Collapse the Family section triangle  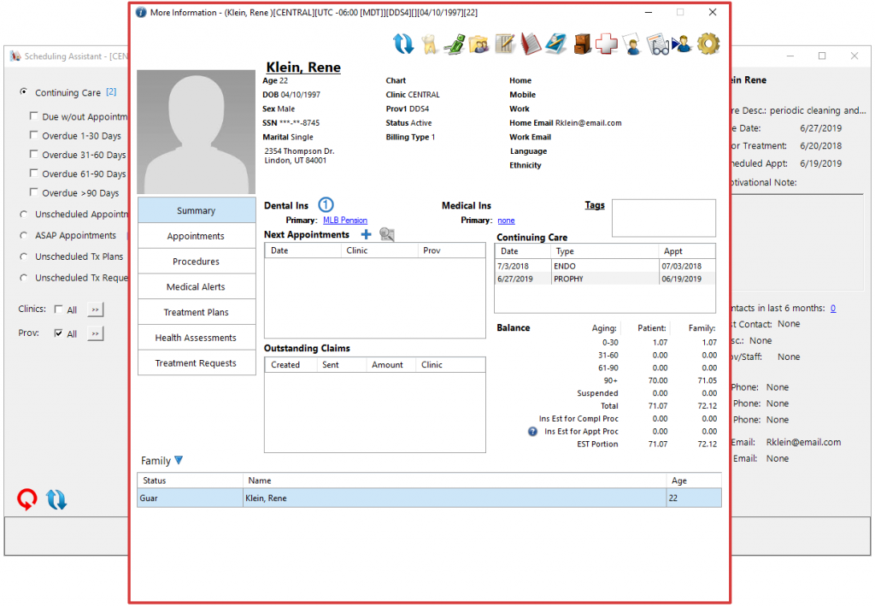178,460
